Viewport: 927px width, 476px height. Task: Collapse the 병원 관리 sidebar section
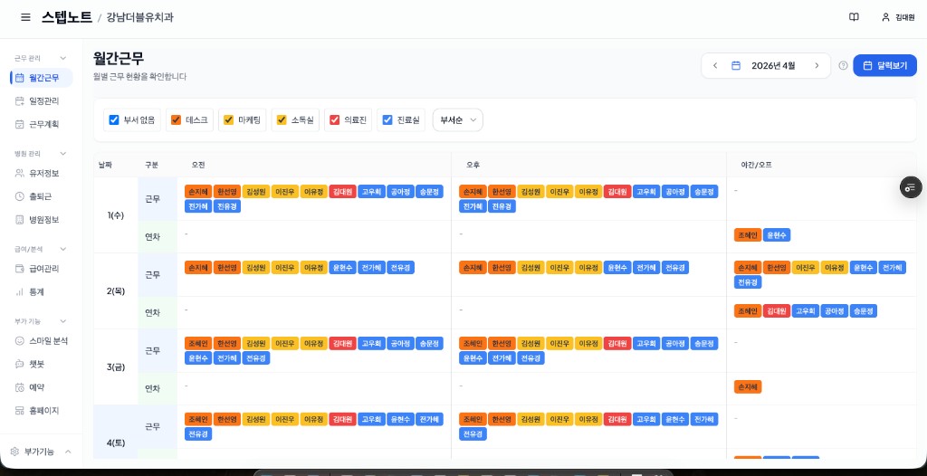tap(40, 154)
